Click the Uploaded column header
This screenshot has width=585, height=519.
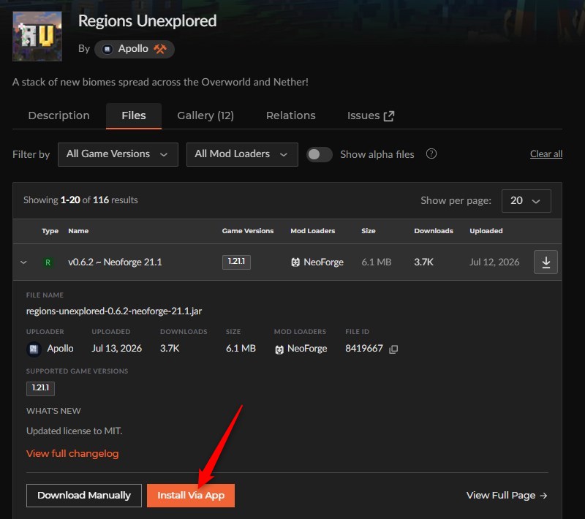tap(486, 231)
